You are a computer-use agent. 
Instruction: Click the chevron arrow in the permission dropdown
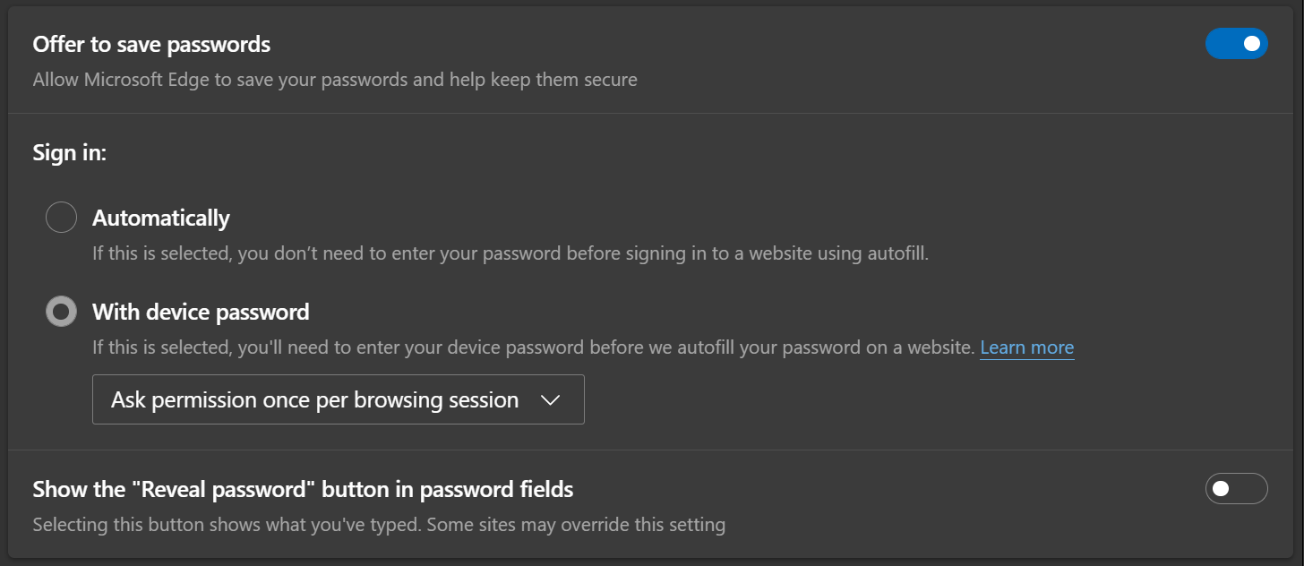tap(551, 400)
